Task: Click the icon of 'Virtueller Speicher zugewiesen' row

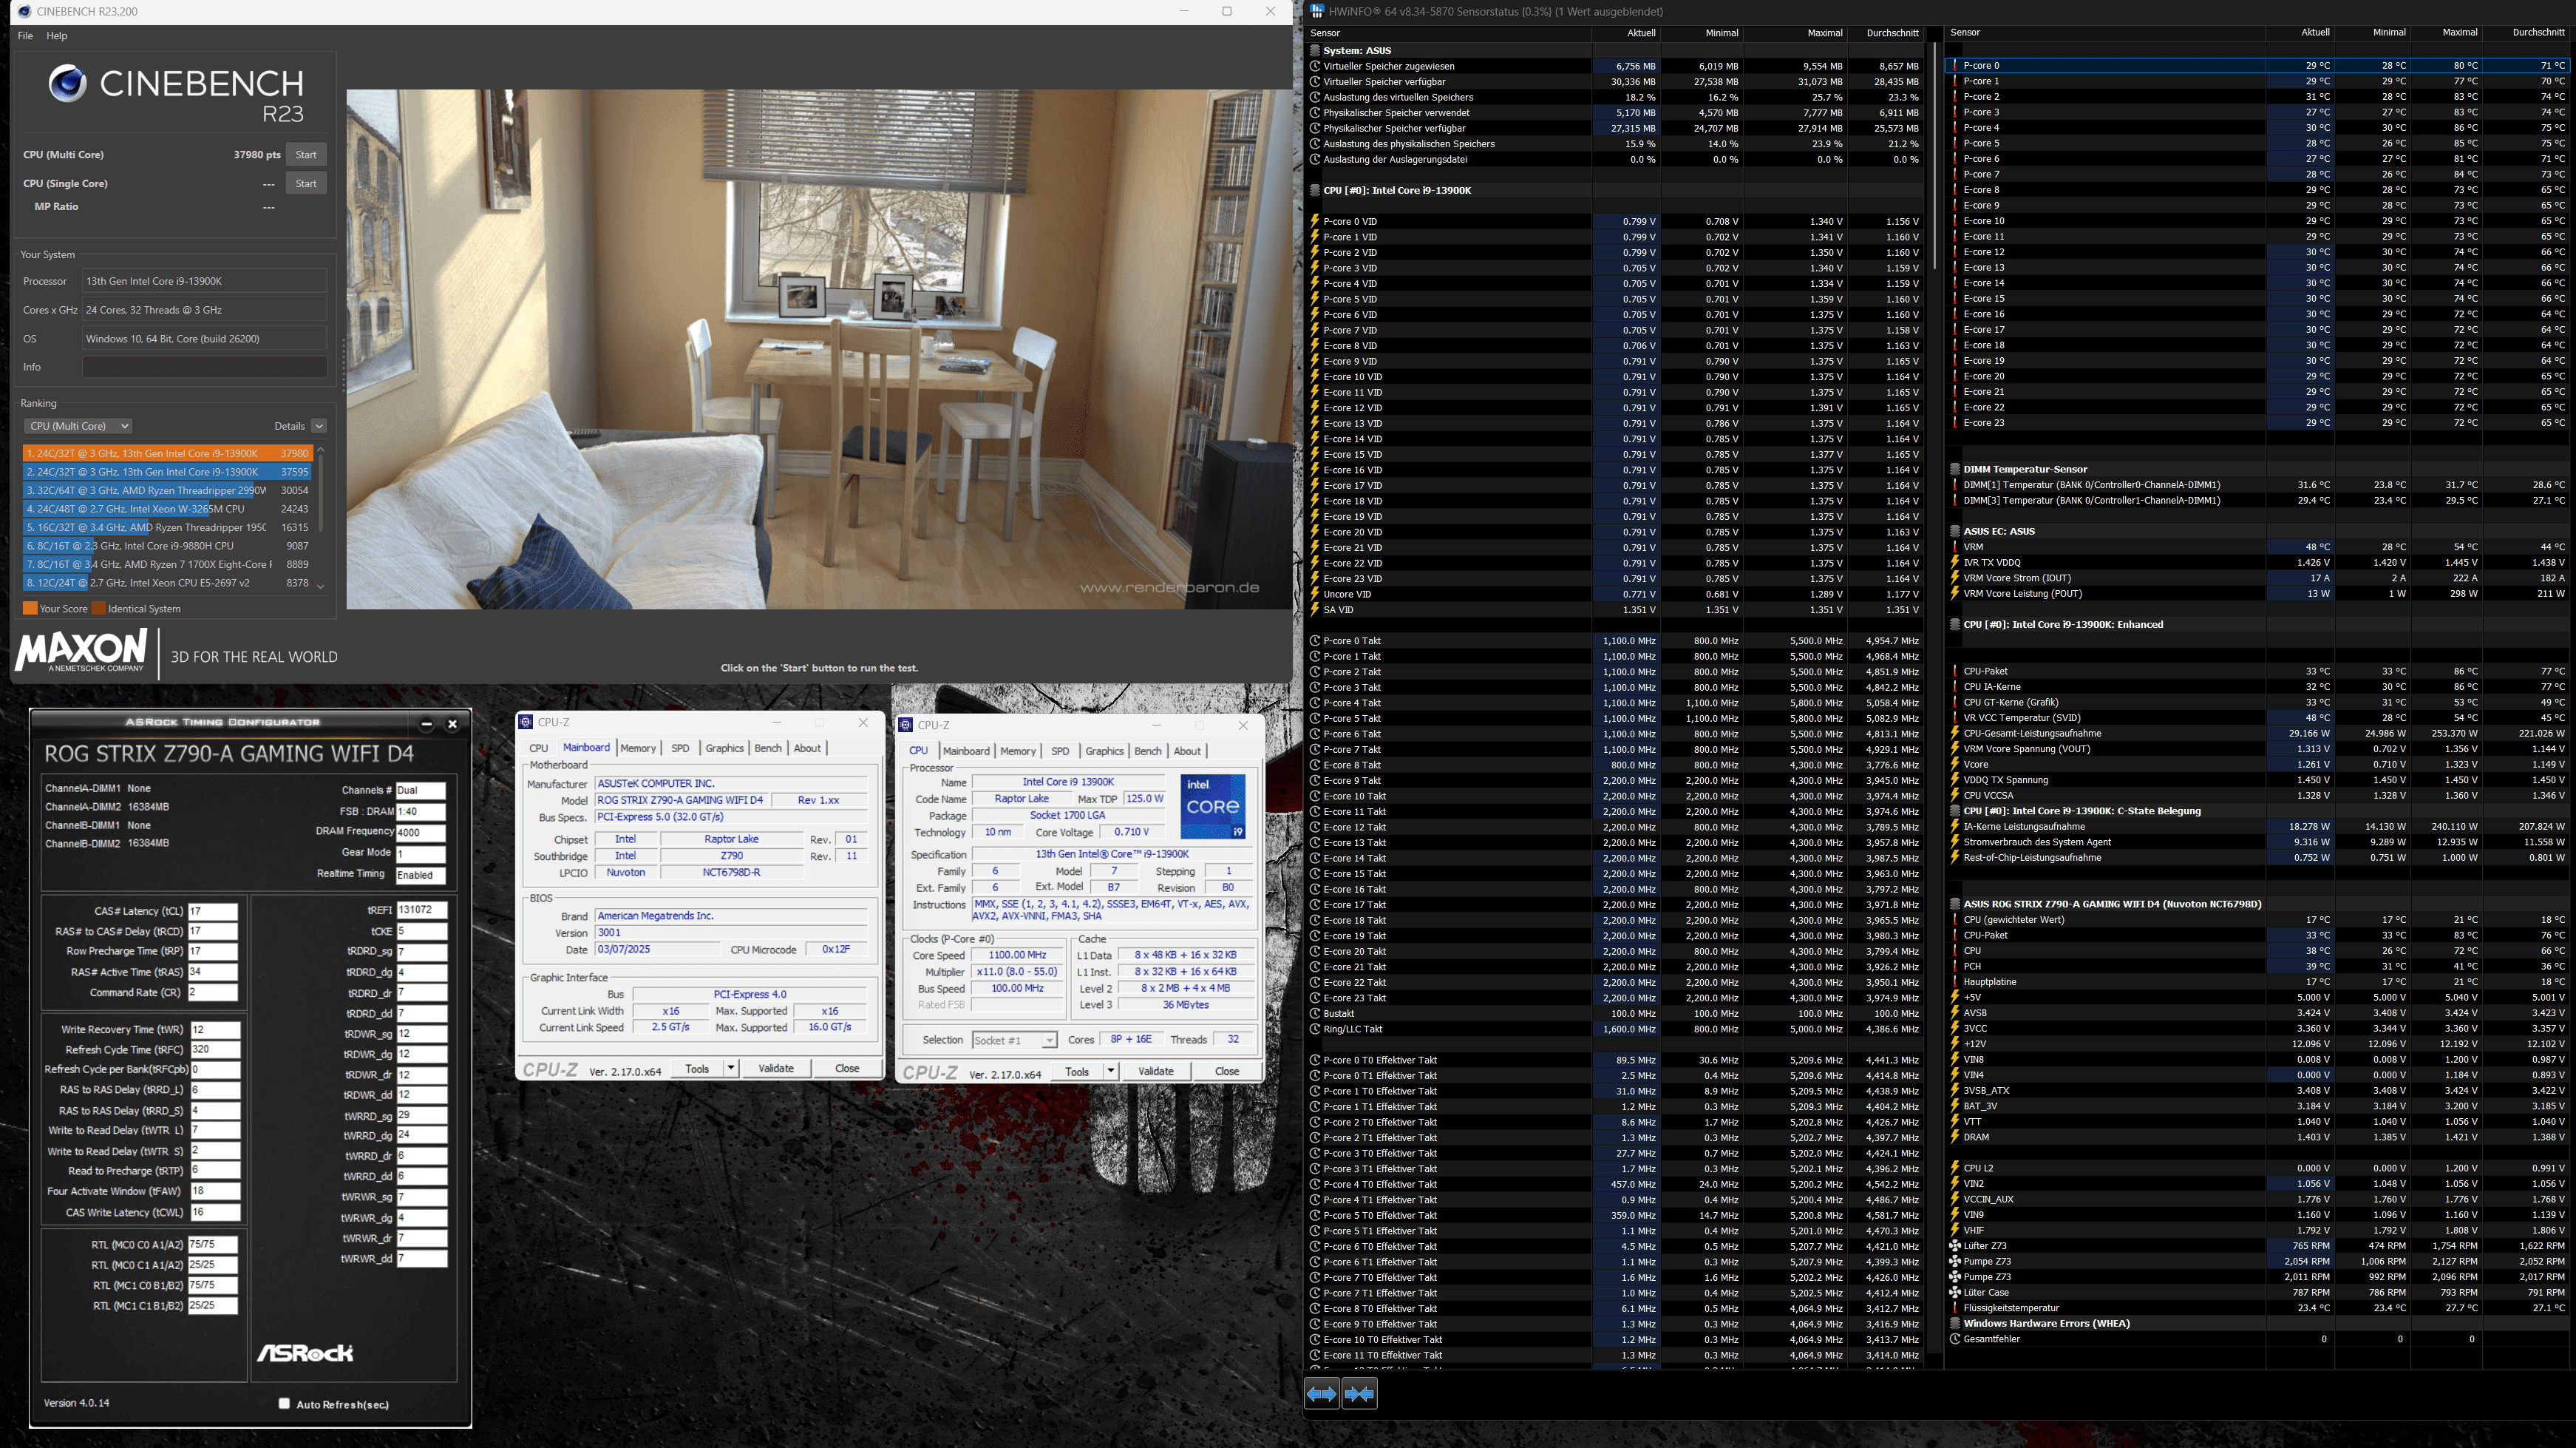Action: coord(1315,66)
